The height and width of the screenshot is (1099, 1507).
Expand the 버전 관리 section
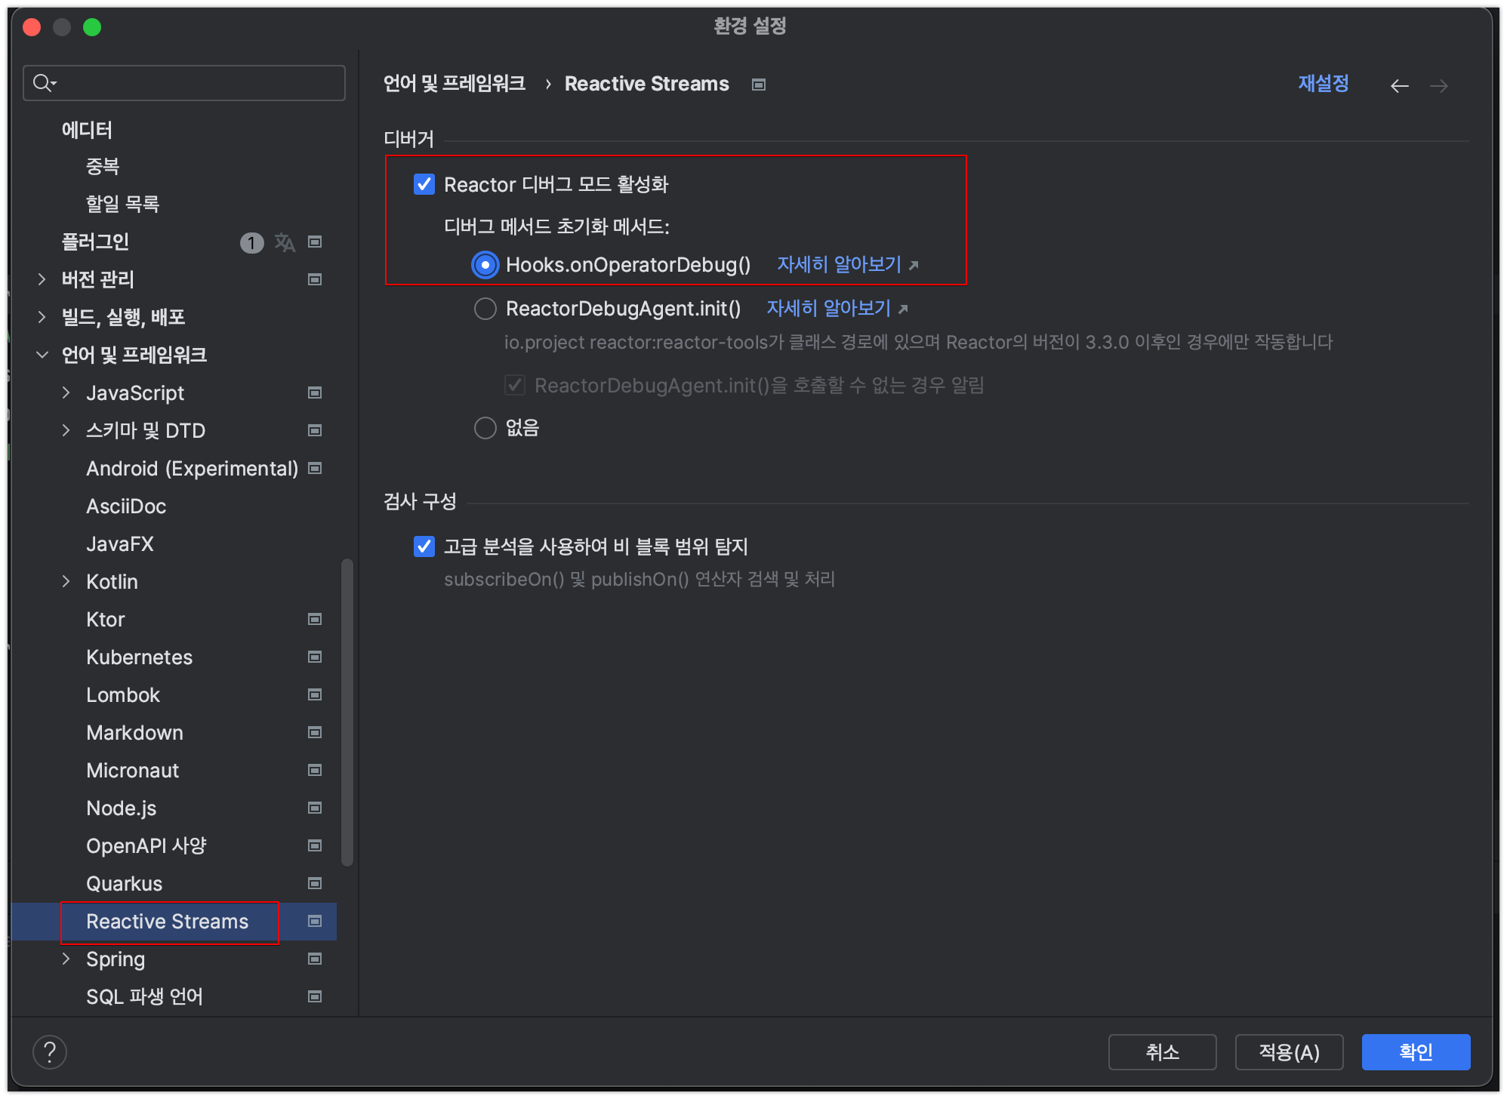click(42, 279)
